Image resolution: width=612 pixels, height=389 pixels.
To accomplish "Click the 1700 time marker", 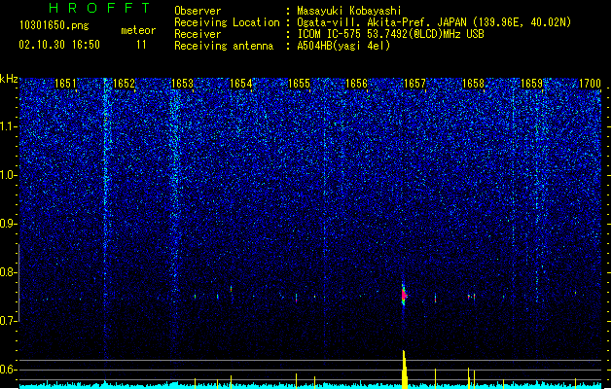I will pos(590,84).
